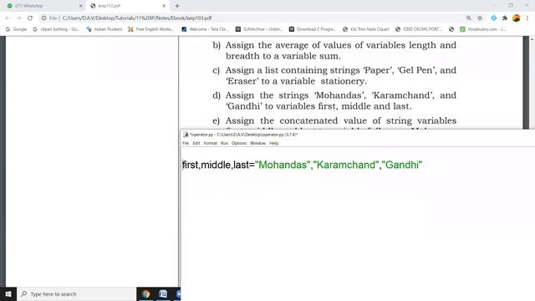The image size is (535, 301).
Task: Click the unlabeled globe bookmark icon
Action: point(451,29)
